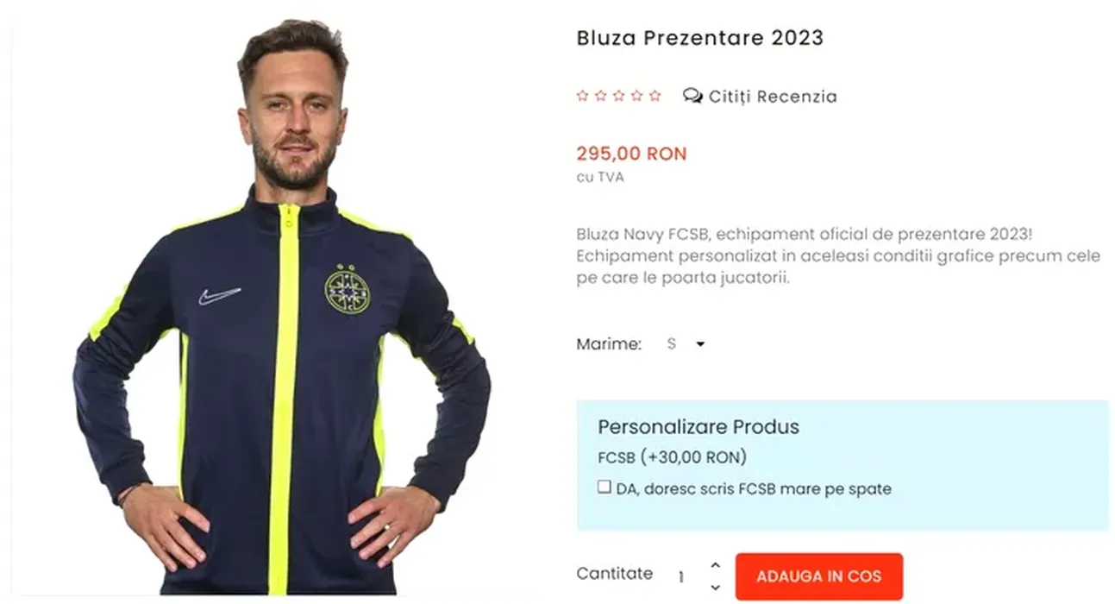Click the speech bubble review icon

[x=692, y=96]
